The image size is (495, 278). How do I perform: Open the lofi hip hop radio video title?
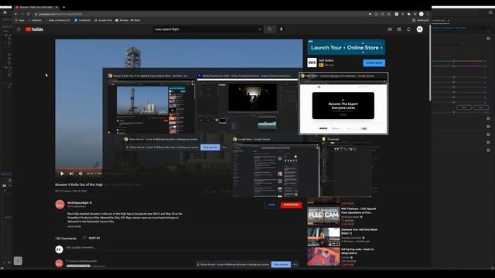[x=357, y=251]
